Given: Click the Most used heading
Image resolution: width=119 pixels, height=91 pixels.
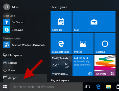Looking at the screenshot, I should (x=9, y=16).
